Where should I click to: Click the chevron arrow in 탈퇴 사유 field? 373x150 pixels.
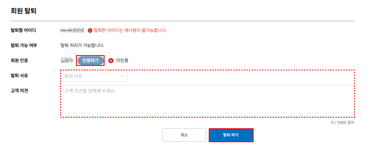tap(122, 76)
